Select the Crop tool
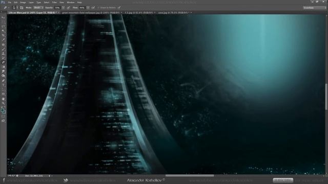 [3, 35]
